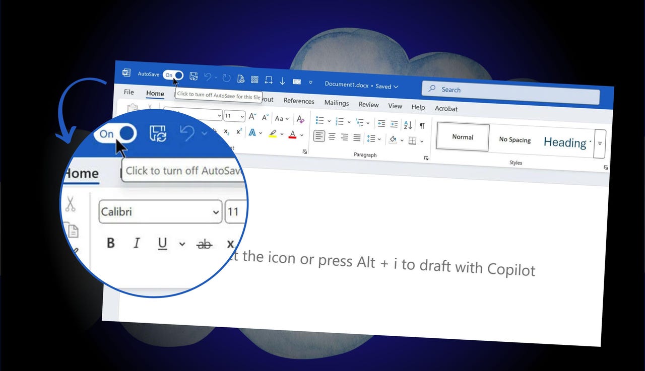
Task: Click the Cut scissors icon in the magnified circle
Action: coord(70,204)
